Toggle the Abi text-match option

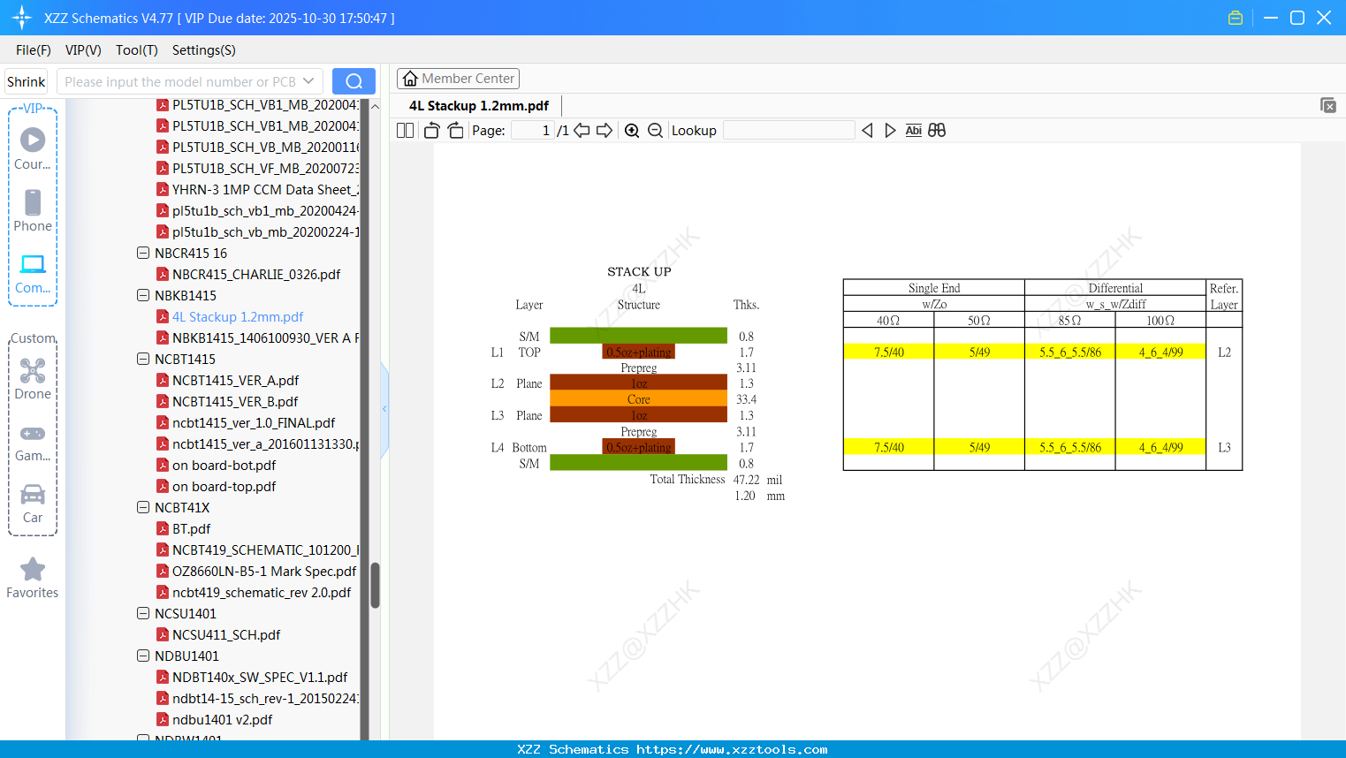[x=914, y=131]
